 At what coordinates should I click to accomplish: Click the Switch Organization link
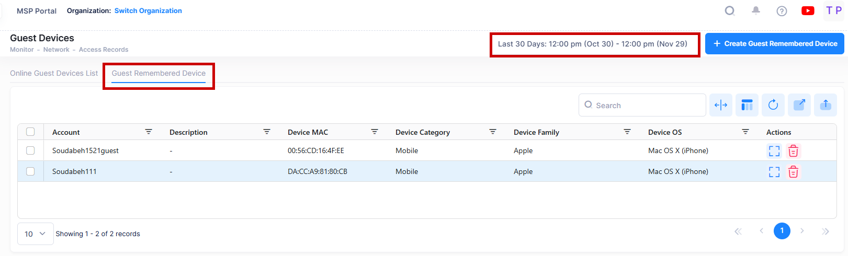tap(148, 11)
